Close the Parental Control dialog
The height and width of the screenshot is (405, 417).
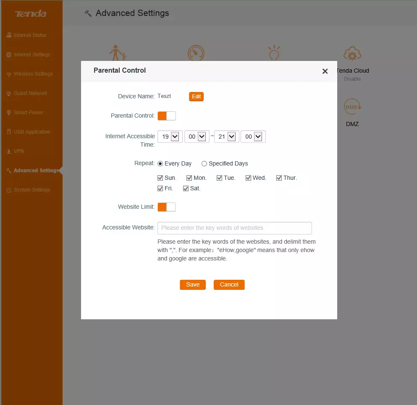(325, 71)
